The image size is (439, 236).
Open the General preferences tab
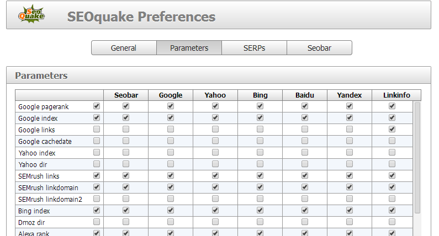click(x=124, y=48)
